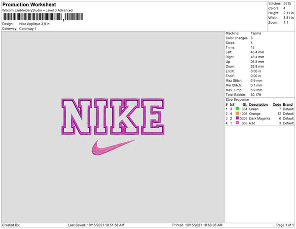Click the 'Up:' value '26.8 mm'
Viewport: 296px width, 229px height.
(x=258, y=62)
